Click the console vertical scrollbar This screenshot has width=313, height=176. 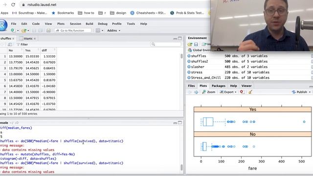click(181, 167)
